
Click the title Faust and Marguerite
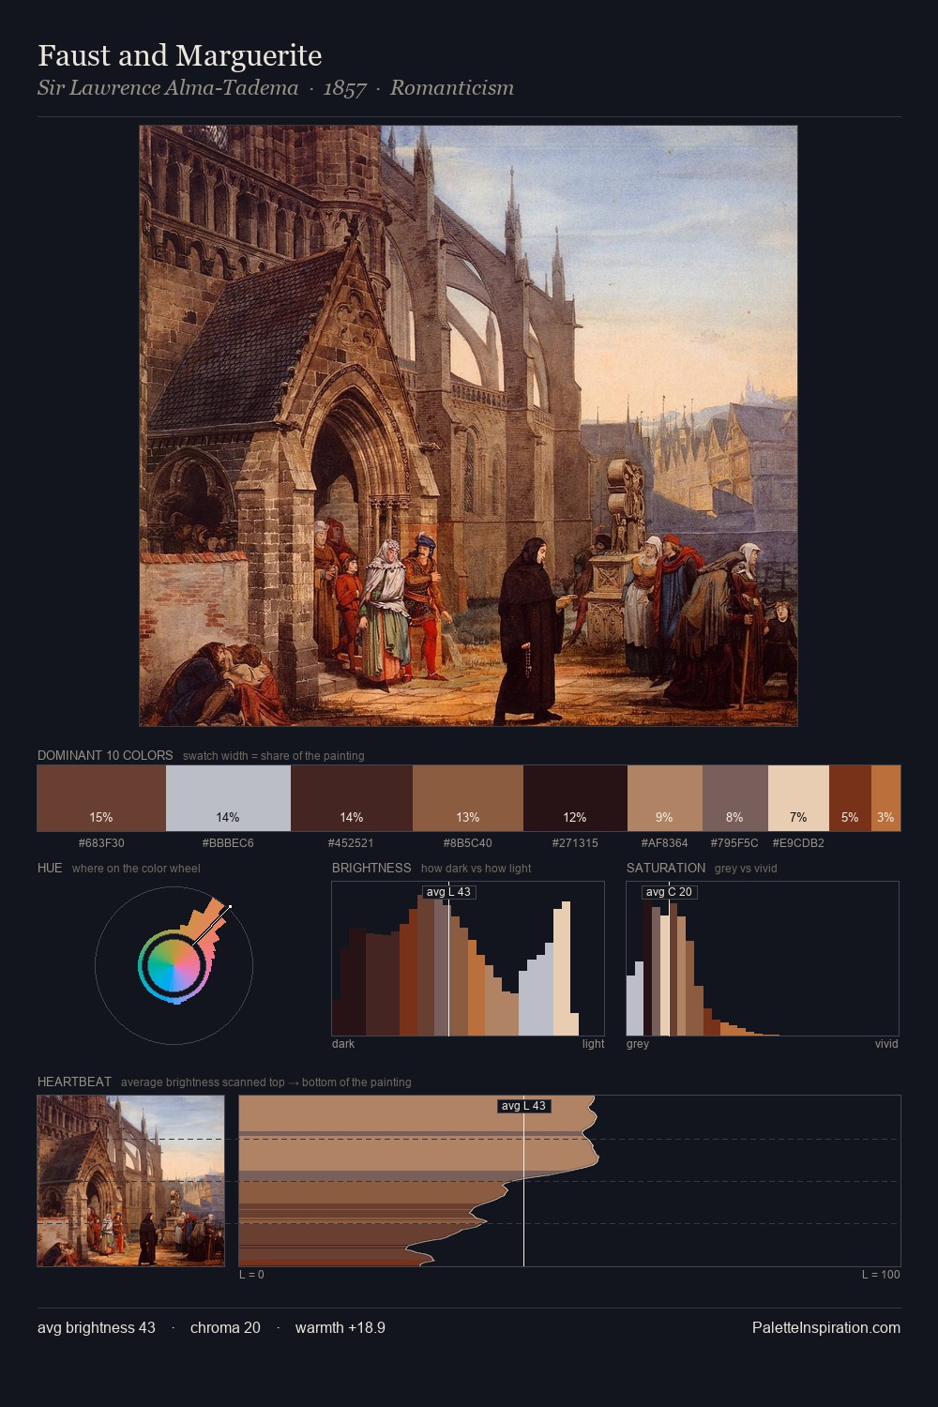180,56
